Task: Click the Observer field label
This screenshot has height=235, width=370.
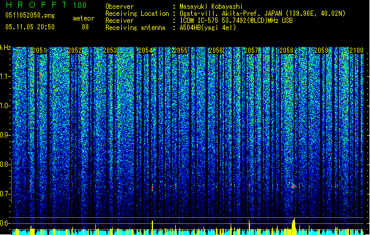Action: click(119, 6)
